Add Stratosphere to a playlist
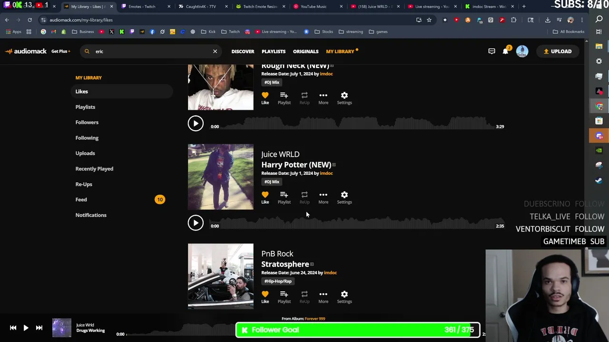The image size is (609, 342). (284, 297)
